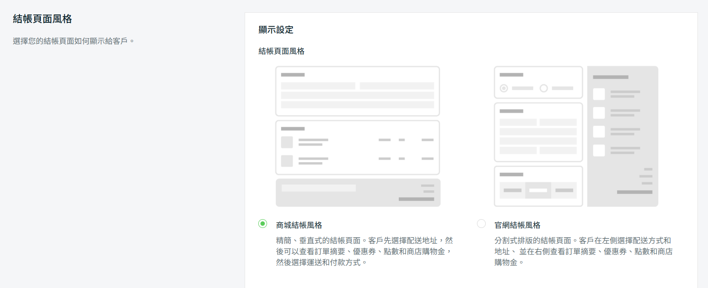Click the form fields card in the split layout preview
This screenshot has width=708, height=288.
pyautogui.click(x=538, y=132)
